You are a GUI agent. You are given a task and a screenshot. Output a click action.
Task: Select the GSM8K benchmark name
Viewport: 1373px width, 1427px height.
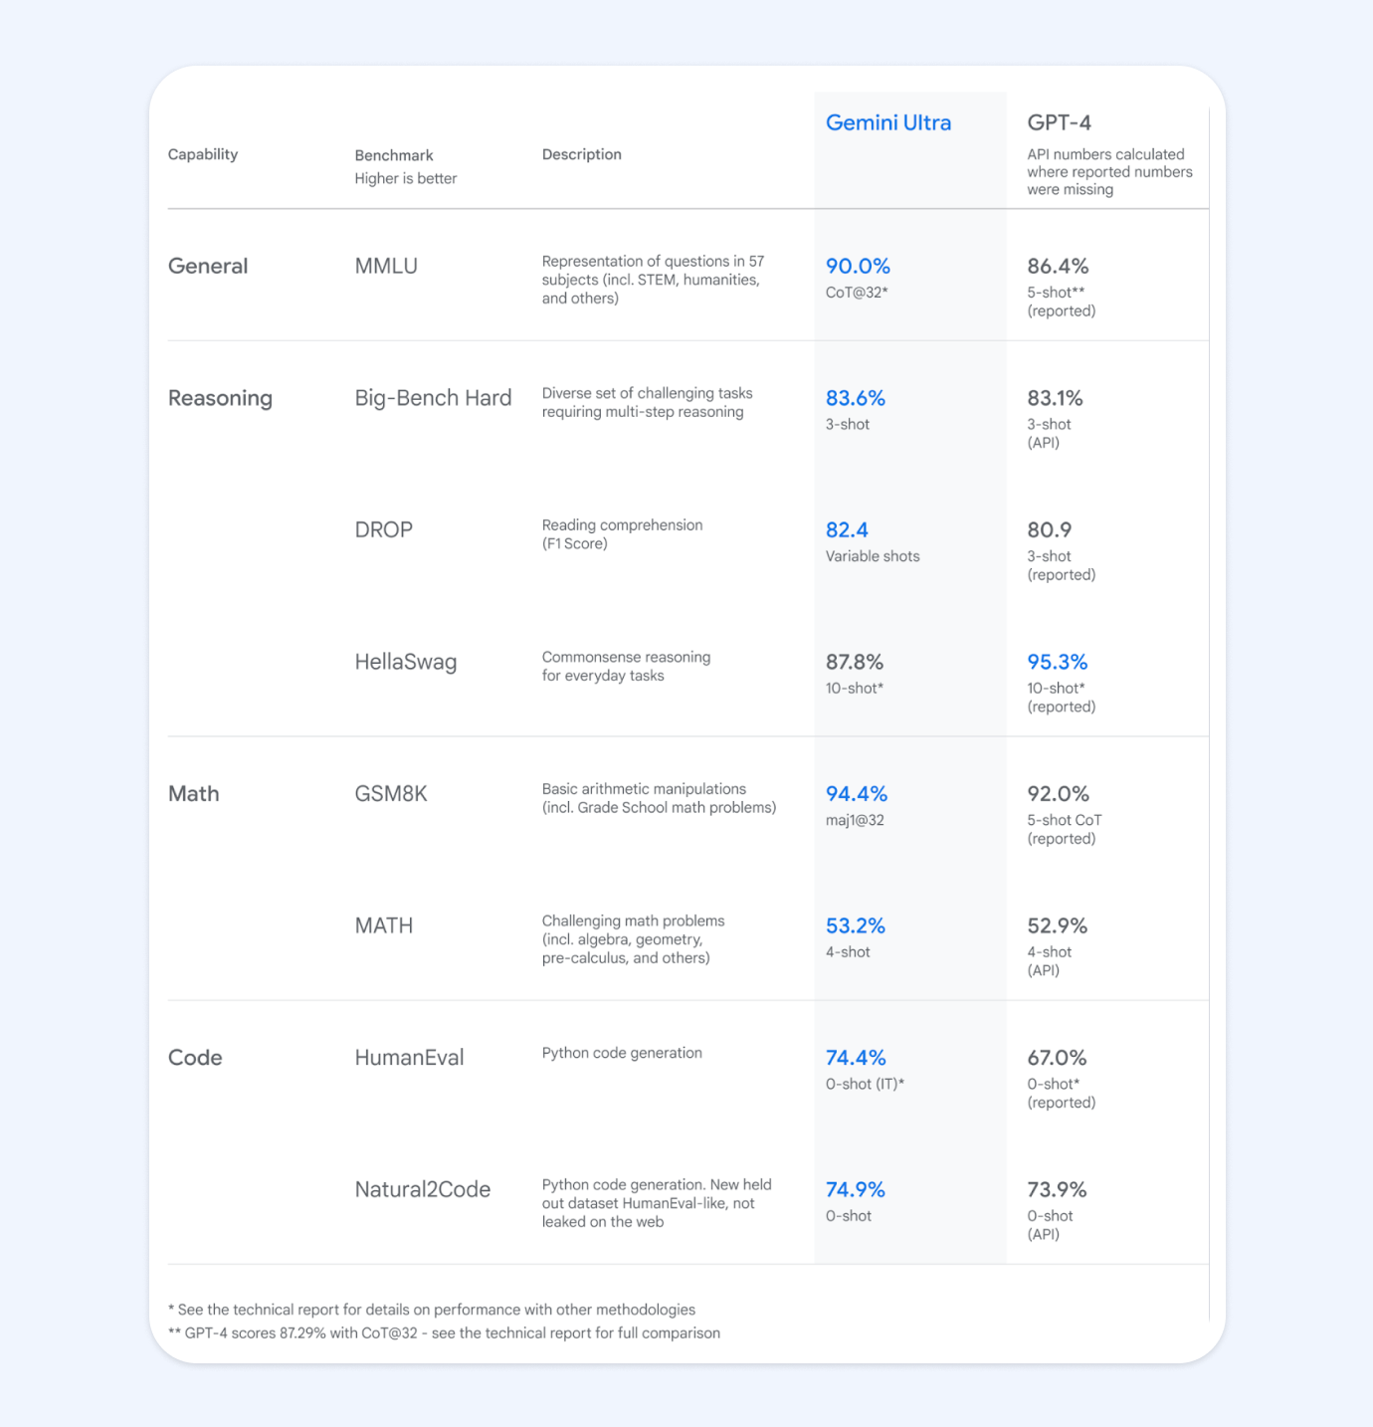(391, 793)
